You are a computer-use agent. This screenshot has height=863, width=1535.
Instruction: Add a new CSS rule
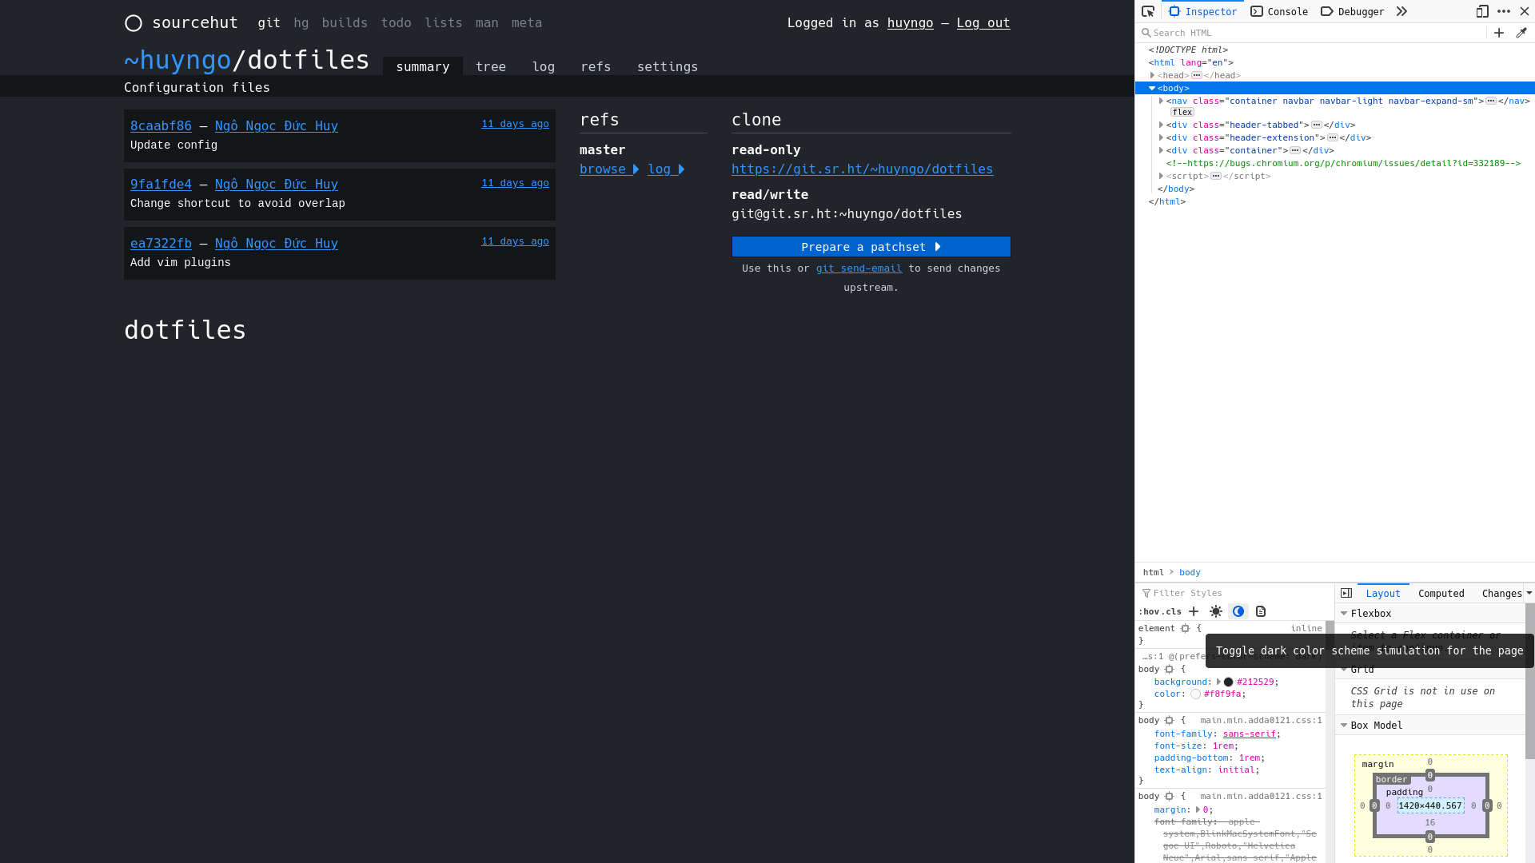pyautogui.click(x=1194, y=611)
